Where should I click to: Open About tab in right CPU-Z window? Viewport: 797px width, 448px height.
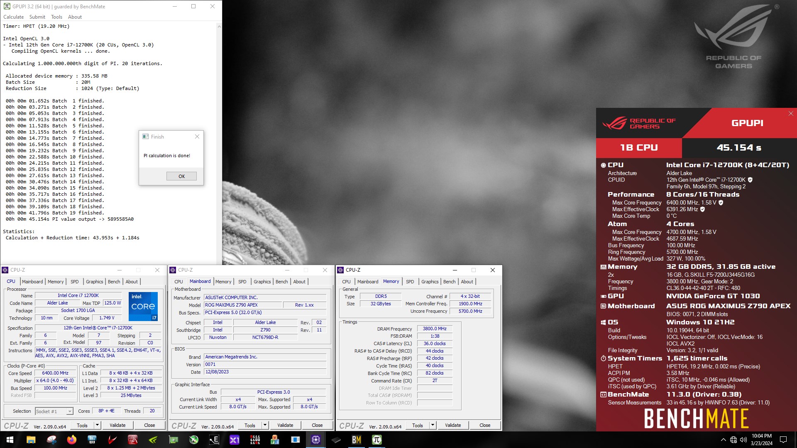pos(467,282)
